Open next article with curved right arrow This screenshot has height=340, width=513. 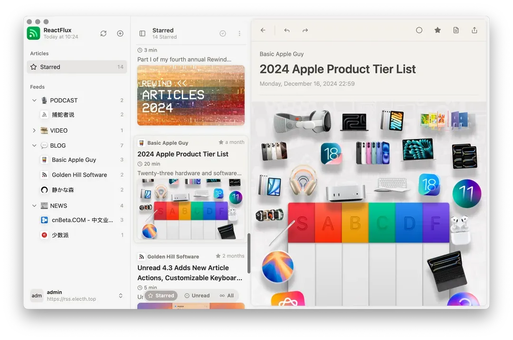(305, 30)
